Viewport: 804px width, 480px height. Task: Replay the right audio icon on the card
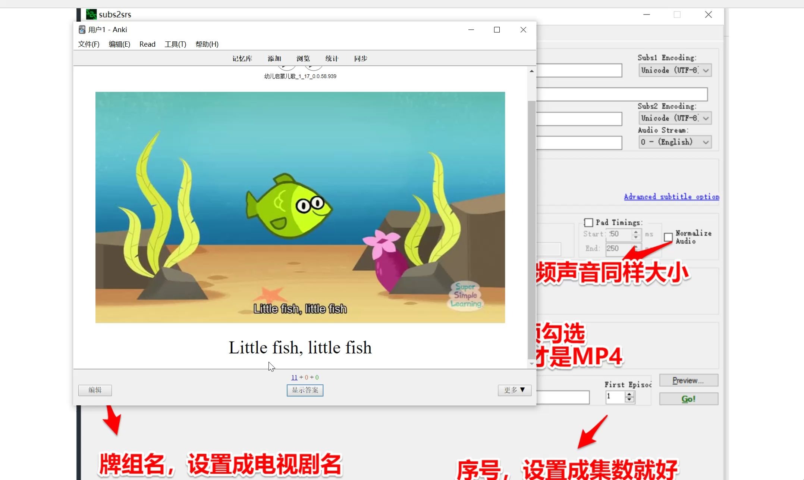(x=313, y=66)
